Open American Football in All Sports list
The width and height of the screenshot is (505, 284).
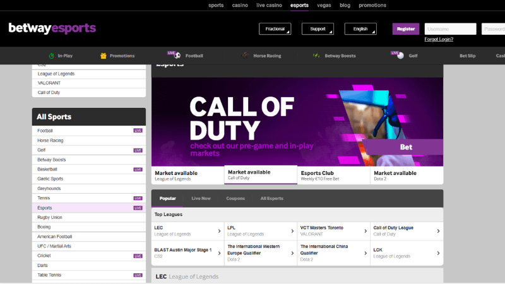[x=89, y=237]
